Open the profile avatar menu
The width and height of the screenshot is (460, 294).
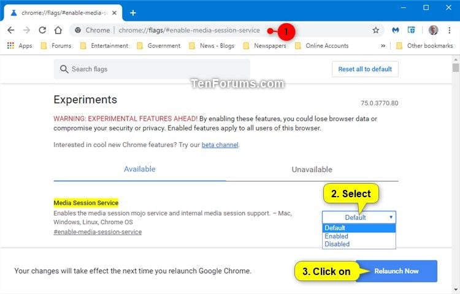click(433, 30)
